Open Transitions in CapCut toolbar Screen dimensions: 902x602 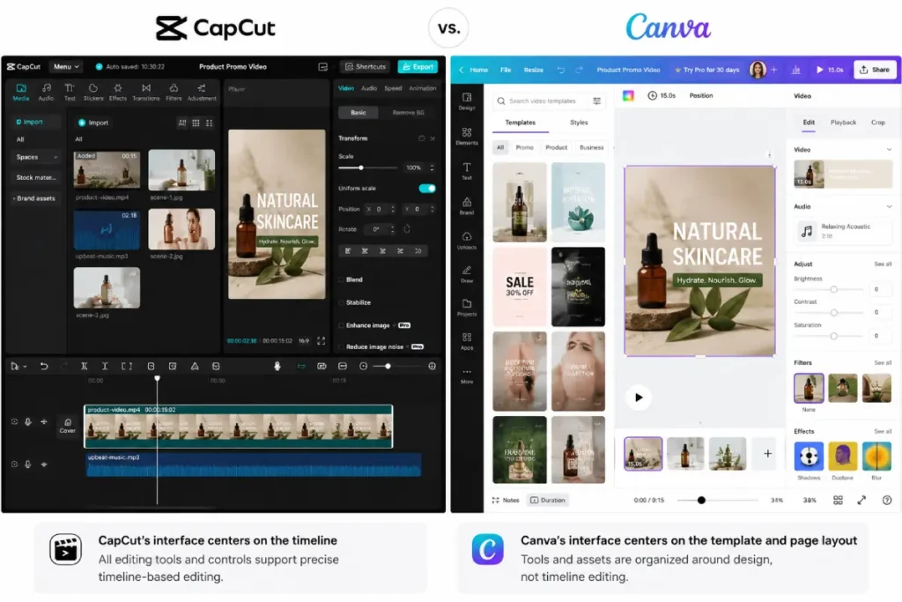146,92
